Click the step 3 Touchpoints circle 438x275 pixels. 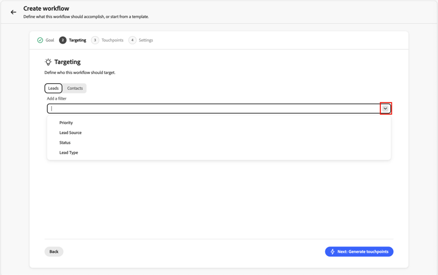point(95,40)
